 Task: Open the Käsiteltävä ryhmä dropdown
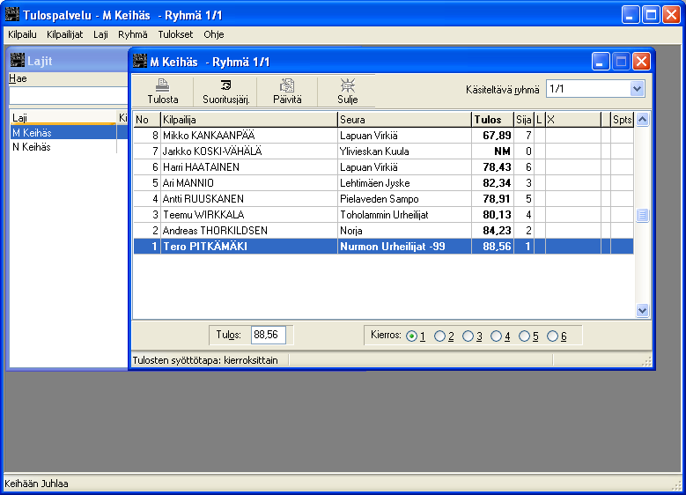(637, 89)
